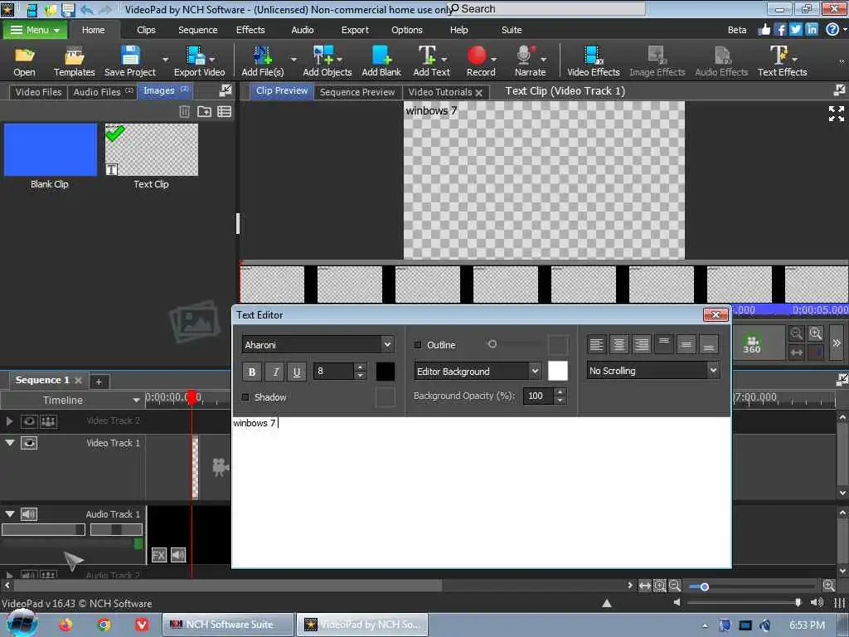Switch media bin to list view
The image size is (849, 637).
coord(224,112)
